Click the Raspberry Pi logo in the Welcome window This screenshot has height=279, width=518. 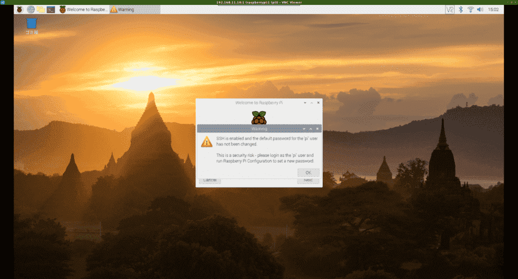259,117
